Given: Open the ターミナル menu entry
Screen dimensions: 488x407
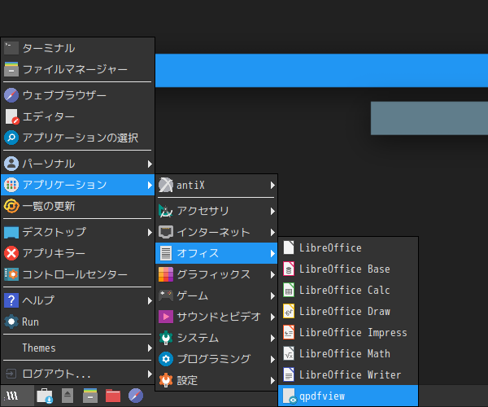Looking at the screenshot, I should pos(78,48).
